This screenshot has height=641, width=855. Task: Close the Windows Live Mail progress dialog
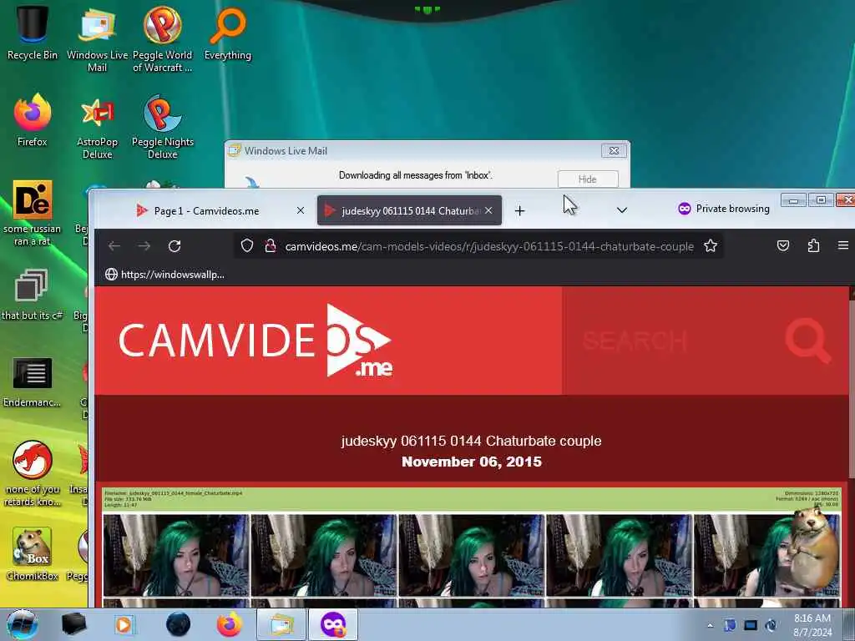(614, 150)
